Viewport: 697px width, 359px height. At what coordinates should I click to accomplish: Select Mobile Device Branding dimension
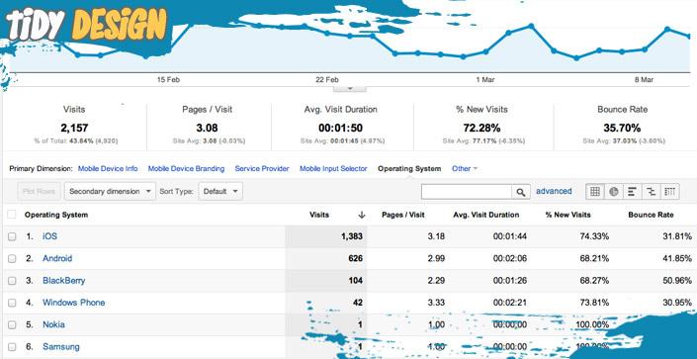coord(186,169)
